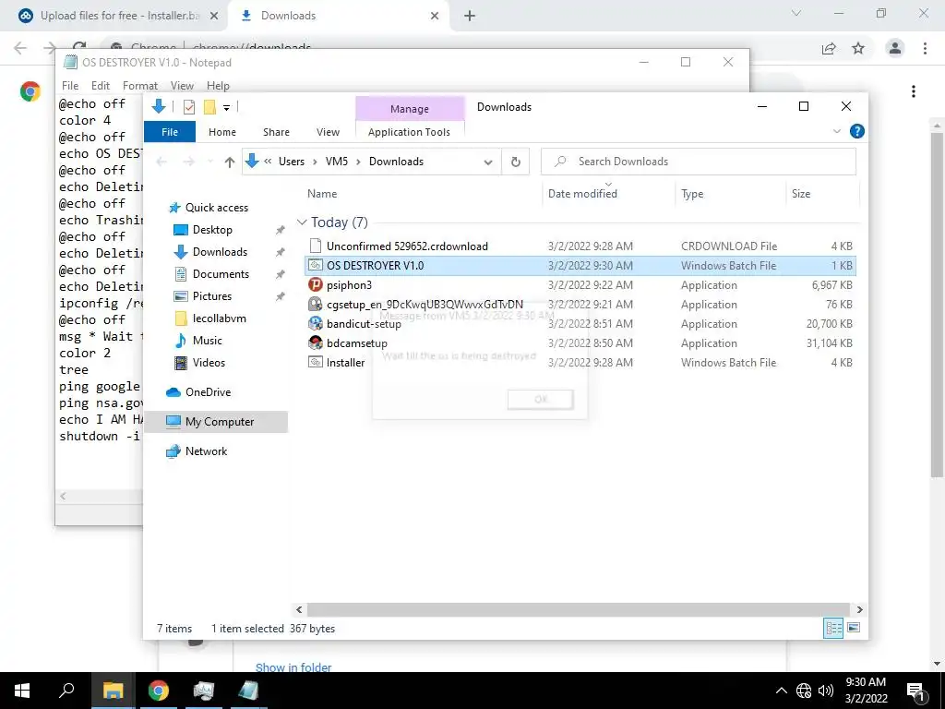Select the psiphon3 application icon

pyautogui.click(x=316, y=284)
